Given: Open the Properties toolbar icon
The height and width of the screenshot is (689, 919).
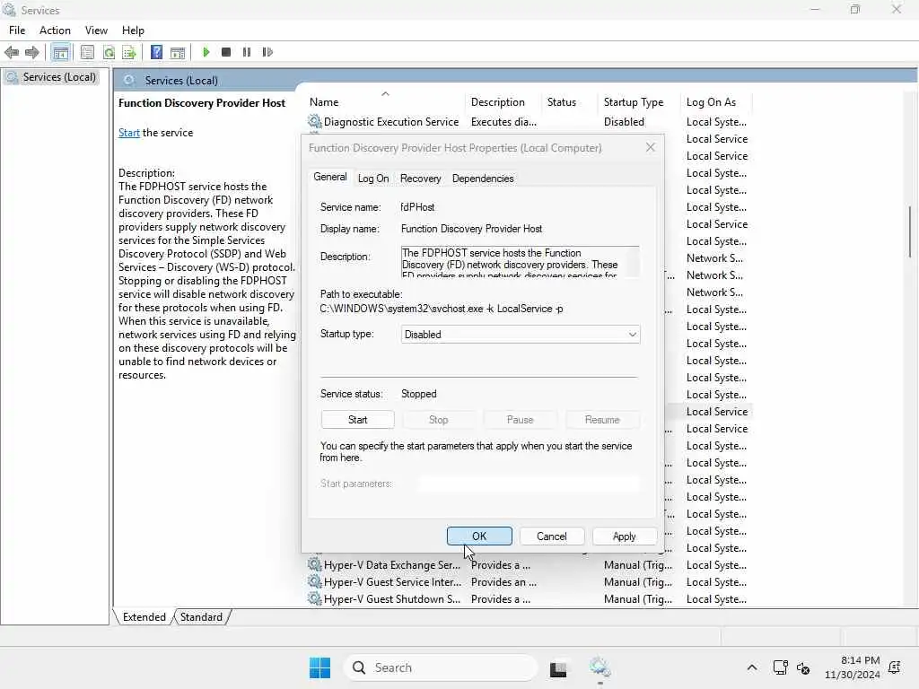Looking at the screenshot, I should 87,52.
